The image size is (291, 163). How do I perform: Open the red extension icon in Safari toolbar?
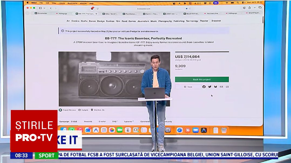click(x=92, y=8)
